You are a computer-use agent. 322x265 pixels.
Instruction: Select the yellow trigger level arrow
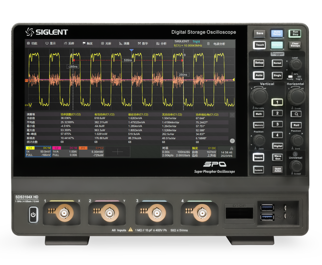point(234,79)
